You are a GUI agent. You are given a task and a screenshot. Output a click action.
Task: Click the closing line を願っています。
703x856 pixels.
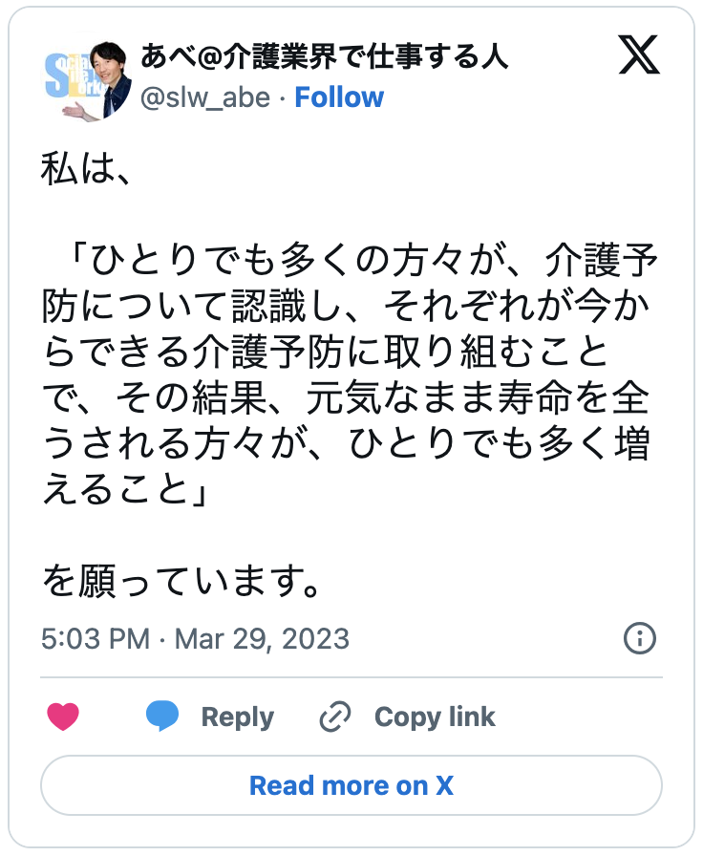tap(180, 581)
